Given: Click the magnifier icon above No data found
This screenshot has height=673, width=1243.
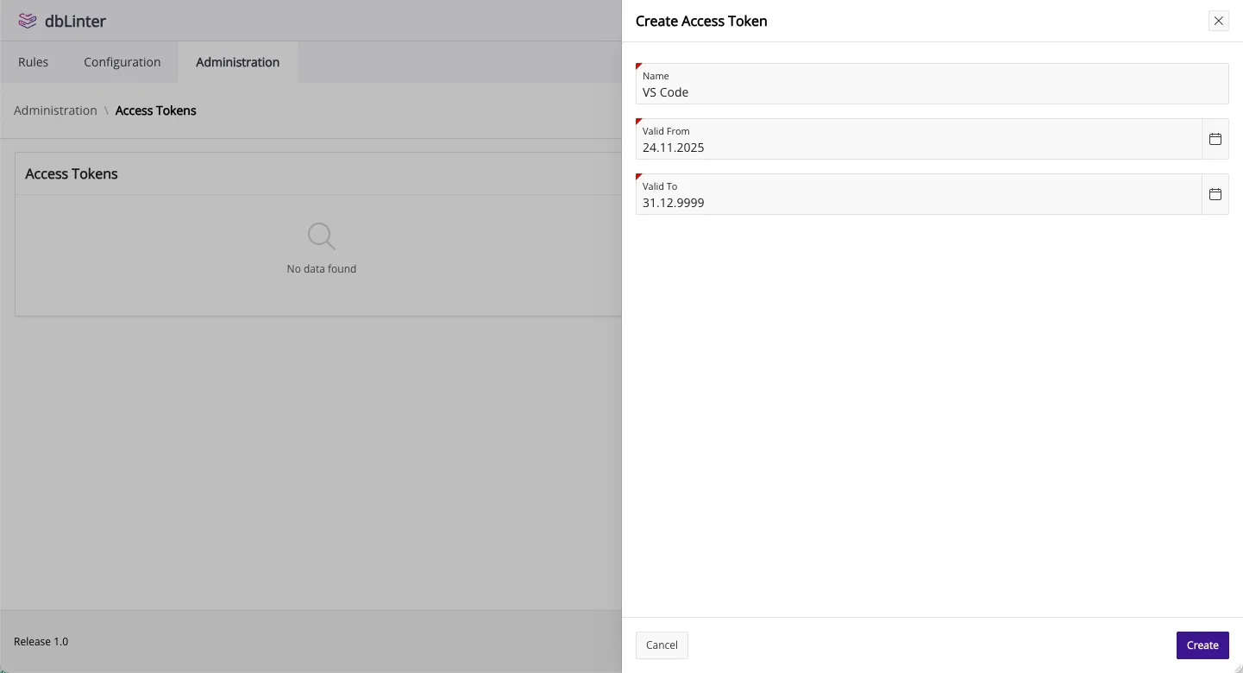Looking at the screenshot, I should click(321, 236).
